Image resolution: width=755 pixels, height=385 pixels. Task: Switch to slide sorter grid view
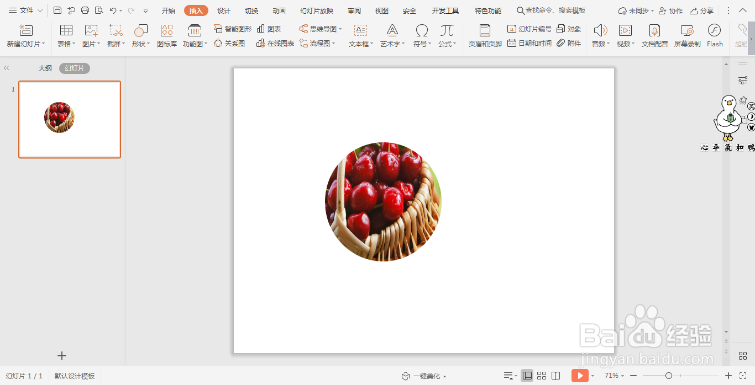point(542,376)
